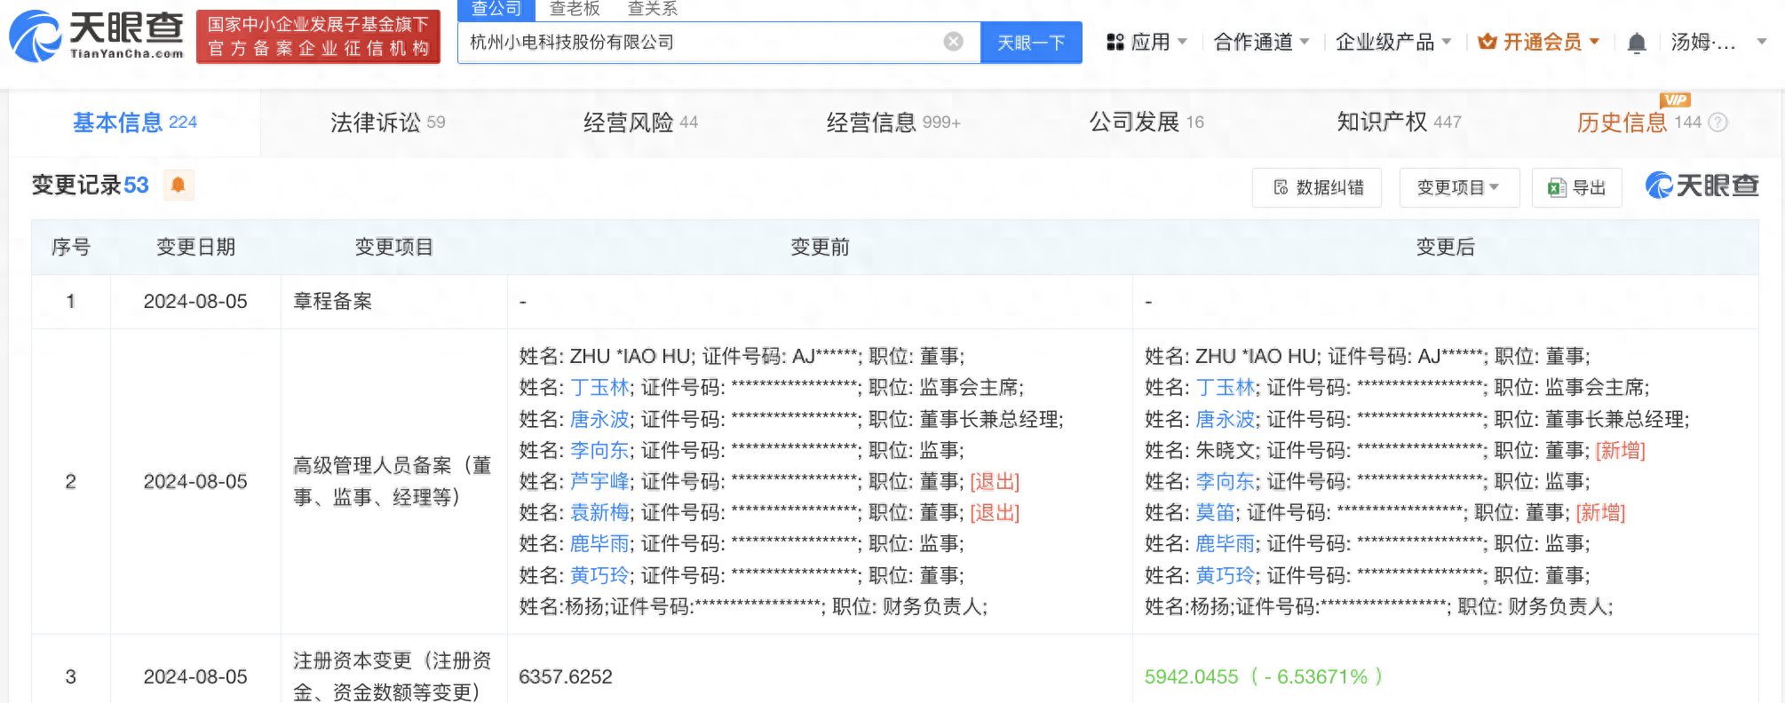
Task: Go to the 经营信息 tab
Action: (893, 122)
